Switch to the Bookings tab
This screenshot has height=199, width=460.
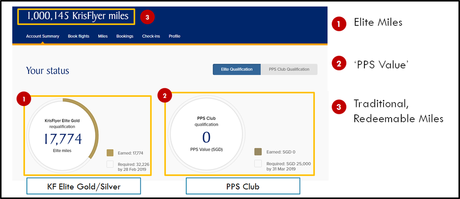point(125,36)
